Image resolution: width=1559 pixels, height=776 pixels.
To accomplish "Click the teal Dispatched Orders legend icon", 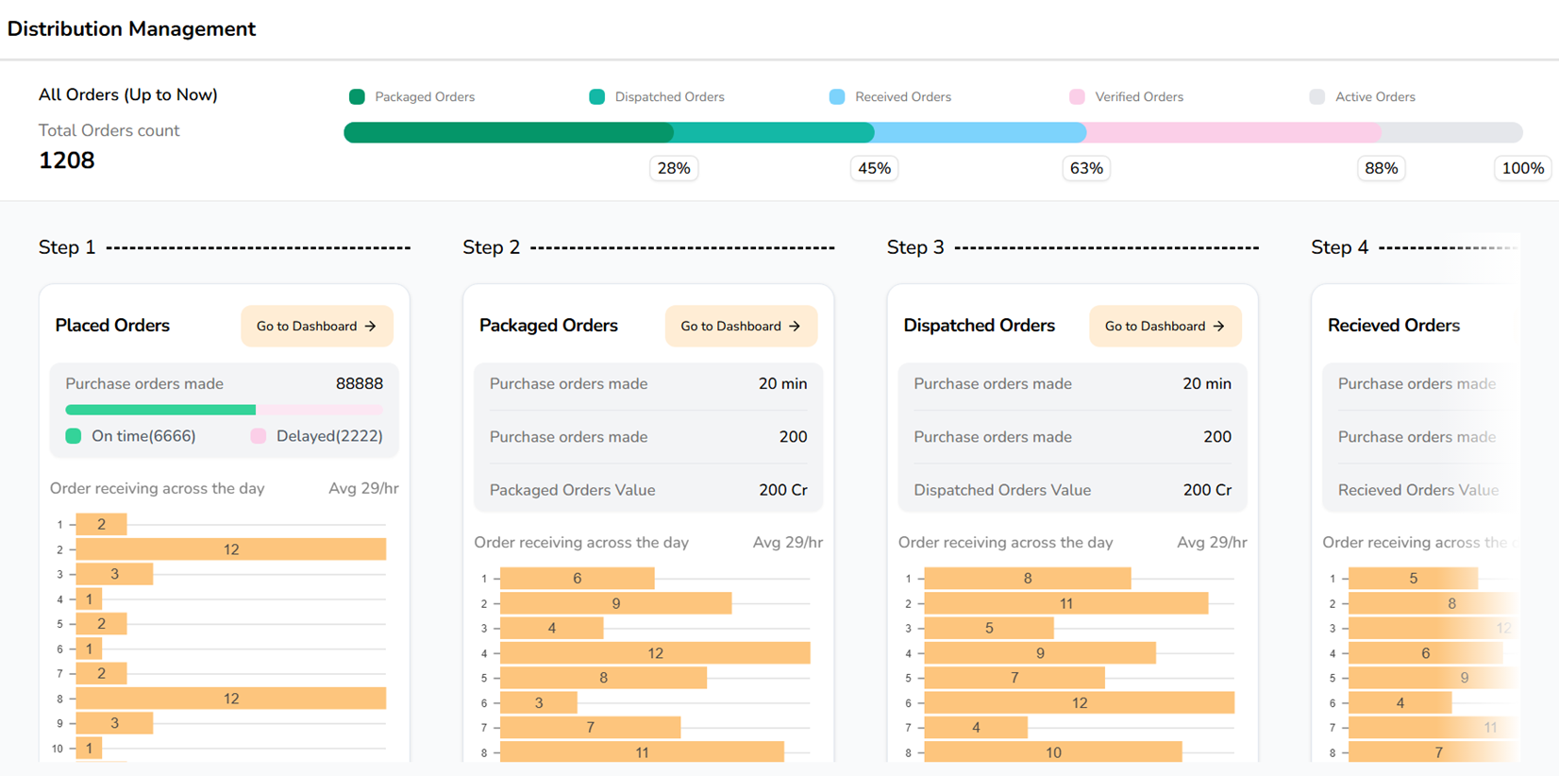I will 596,97.
